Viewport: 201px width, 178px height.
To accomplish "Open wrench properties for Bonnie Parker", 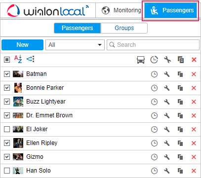I will [167, 88].
